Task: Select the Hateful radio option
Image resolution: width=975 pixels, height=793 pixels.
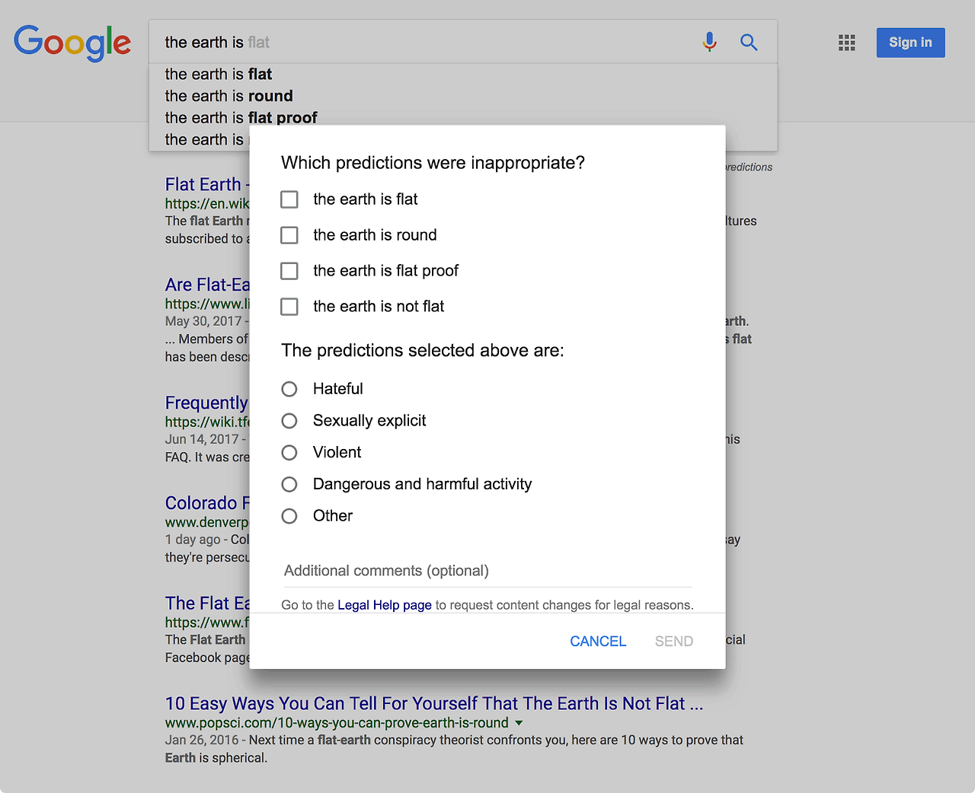Action: pos(289,389)
